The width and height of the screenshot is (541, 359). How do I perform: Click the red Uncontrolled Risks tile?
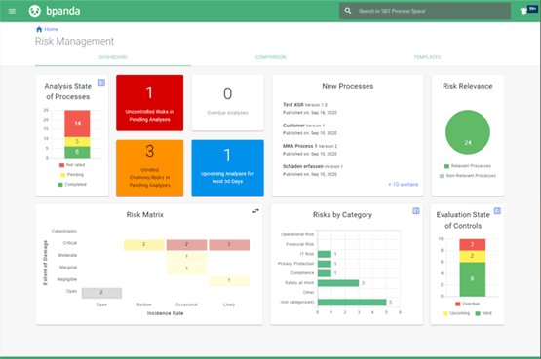(150, 103)
